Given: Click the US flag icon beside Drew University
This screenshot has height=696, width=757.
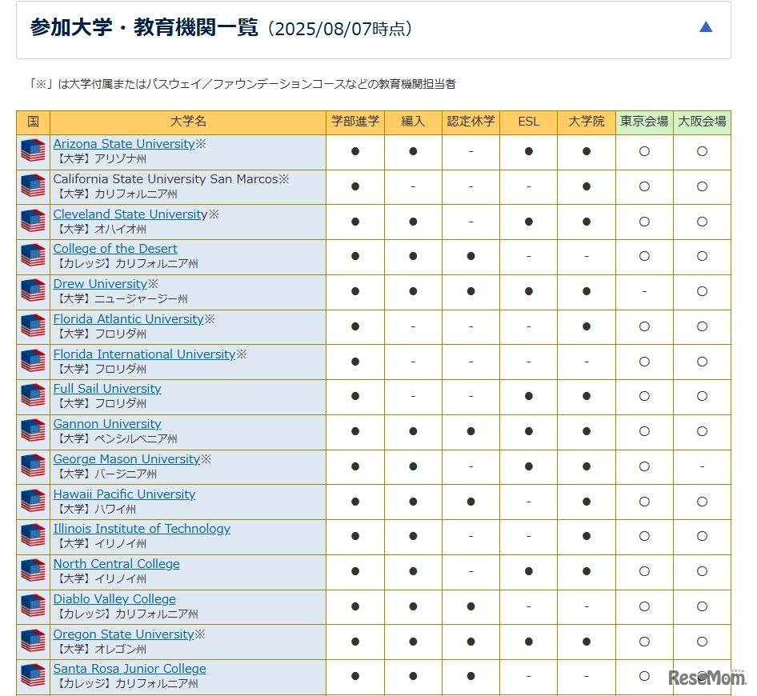Looking at the screenshot, I should (x=33, y=291).
